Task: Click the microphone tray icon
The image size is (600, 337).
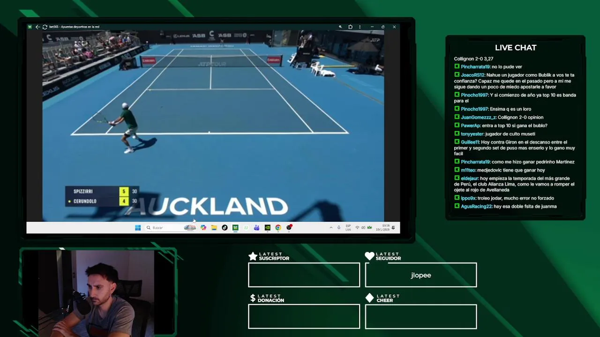Action: (339, 227)
